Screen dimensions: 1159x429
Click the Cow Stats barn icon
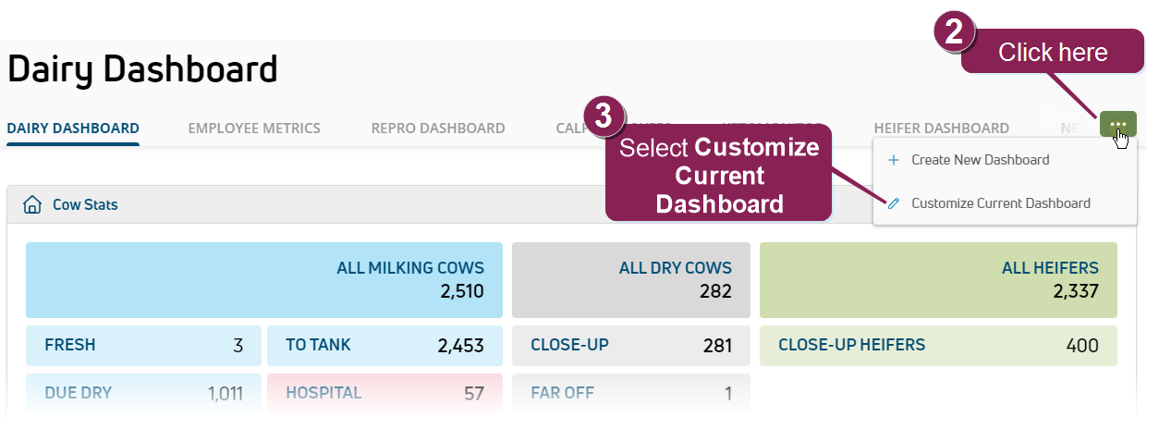click(32, 204)
